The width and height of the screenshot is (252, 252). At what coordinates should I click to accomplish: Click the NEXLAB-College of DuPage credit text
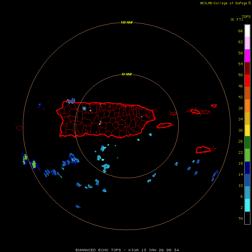[223, 3]
